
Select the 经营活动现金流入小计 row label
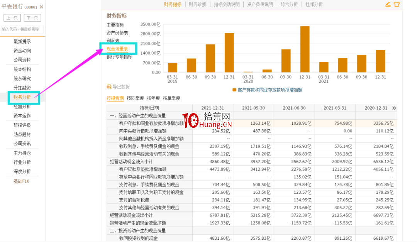[131, 162]
